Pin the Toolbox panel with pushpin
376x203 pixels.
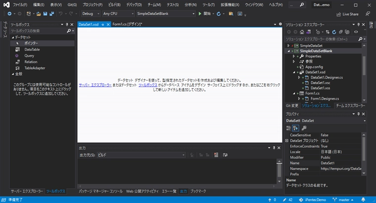click(67, 24)
